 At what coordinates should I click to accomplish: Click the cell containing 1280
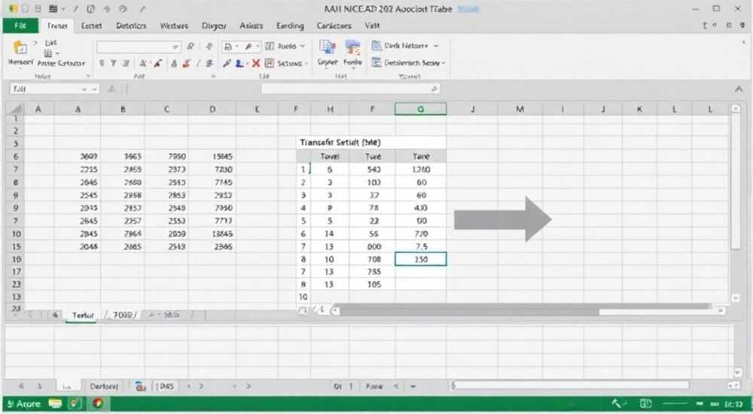click(x=421, y=169)
